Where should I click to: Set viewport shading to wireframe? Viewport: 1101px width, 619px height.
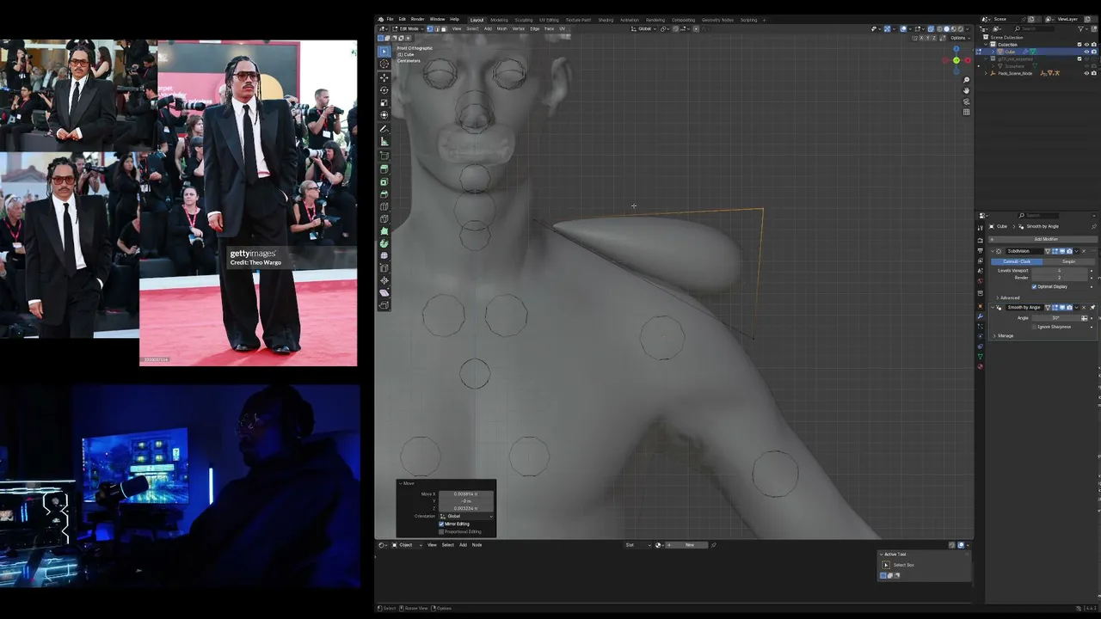(x=940, y=28)
